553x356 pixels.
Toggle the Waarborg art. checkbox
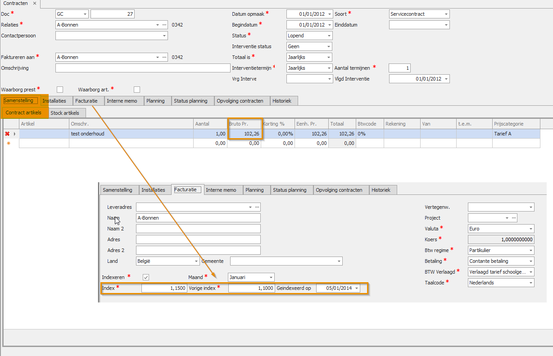(x=137, y=90)
